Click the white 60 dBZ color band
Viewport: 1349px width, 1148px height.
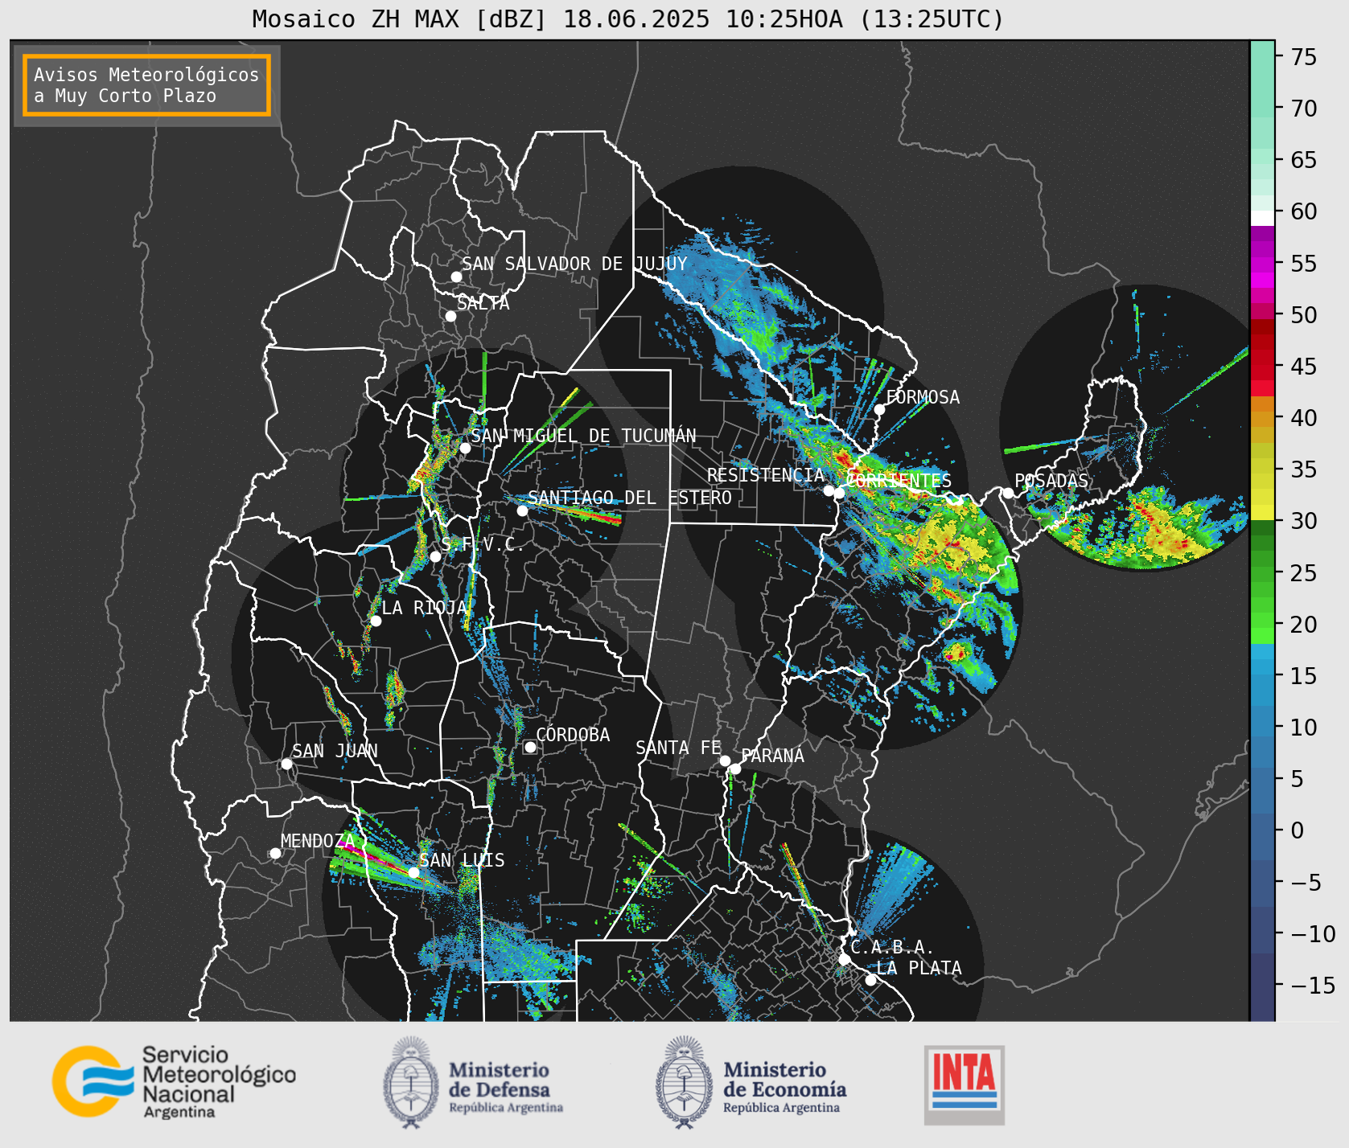1262,218
